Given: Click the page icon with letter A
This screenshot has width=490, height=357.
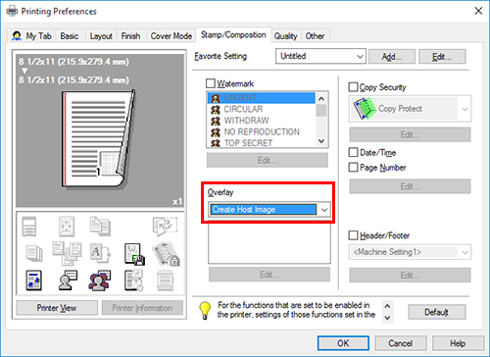Looking at the screenshot, I should click(100, 253).
